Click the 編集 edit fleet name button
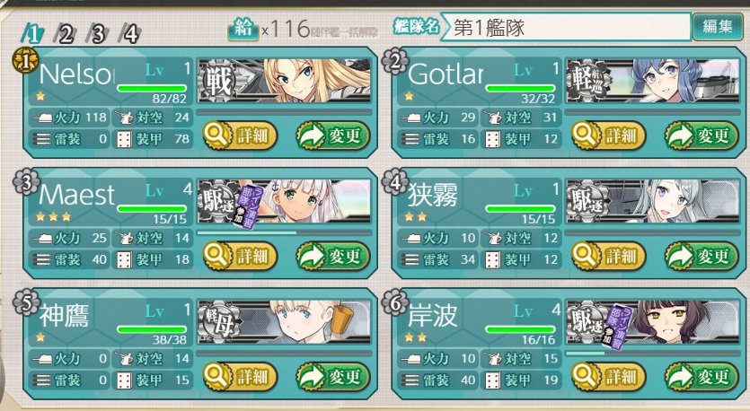750x411 pixels. click(x=718, y=27)
